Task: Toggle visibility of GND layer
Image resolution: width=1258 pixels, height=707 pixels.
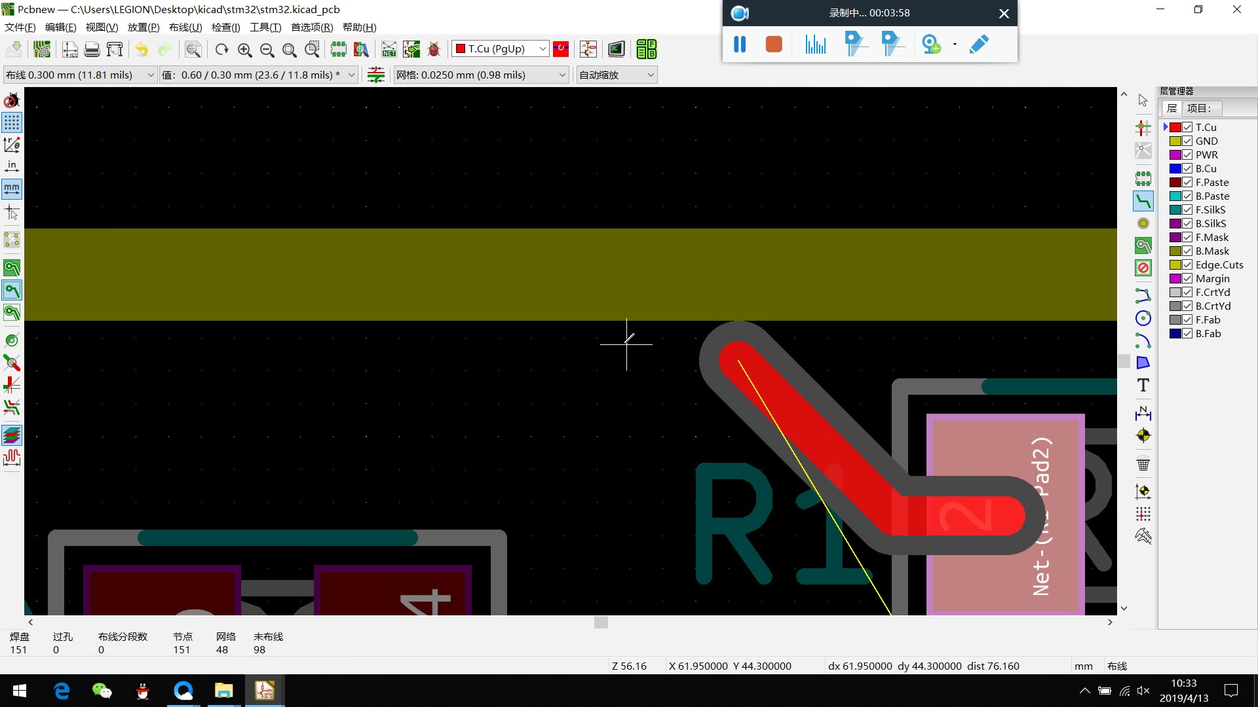Action: 1187,141
